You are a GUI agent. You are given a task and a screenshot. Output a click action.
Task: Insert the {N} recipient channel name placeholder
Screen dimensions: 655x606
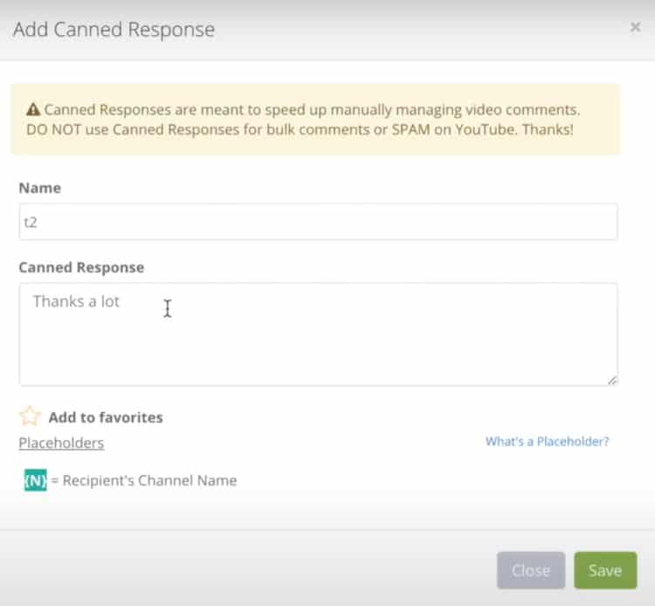click(36, 480)
